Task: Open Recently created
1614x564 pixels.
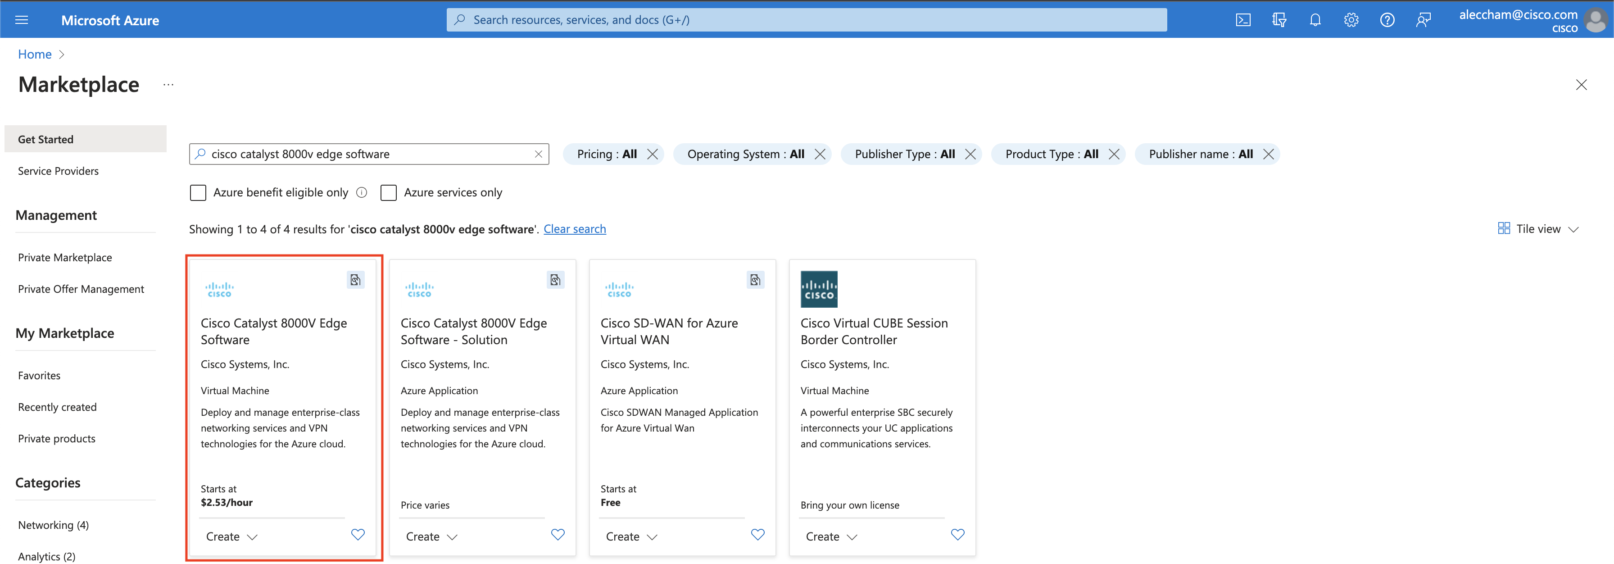Action: pyautogui.click(x=57, y=407)
